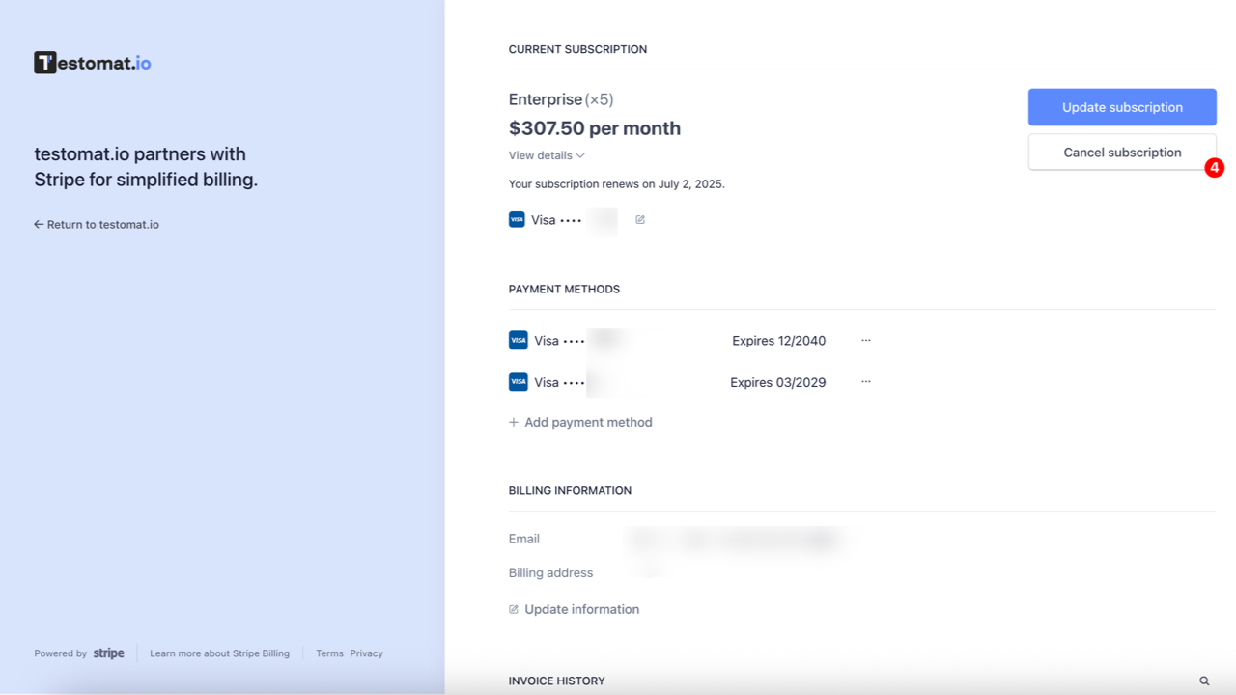Click the testomat.io logo
1236x695 pixels.
tap(93, 63)
